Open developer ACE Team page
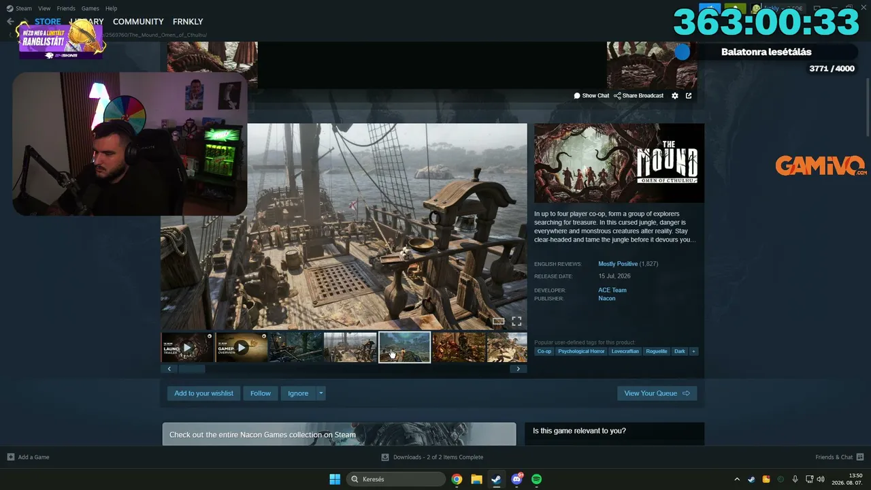The width and height of the screenshot is (871, 490). tap(612, 291)
